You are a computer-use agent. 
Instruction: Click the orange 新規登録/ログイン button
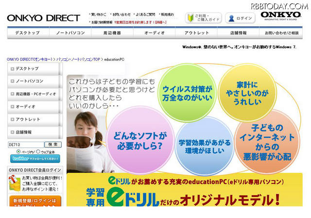[35, 201]
